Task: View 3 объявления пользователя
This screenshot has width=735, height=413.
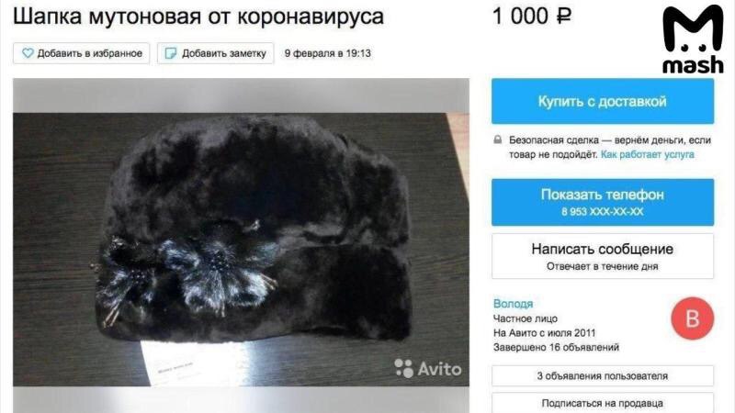Action: (x=603, y=375)
